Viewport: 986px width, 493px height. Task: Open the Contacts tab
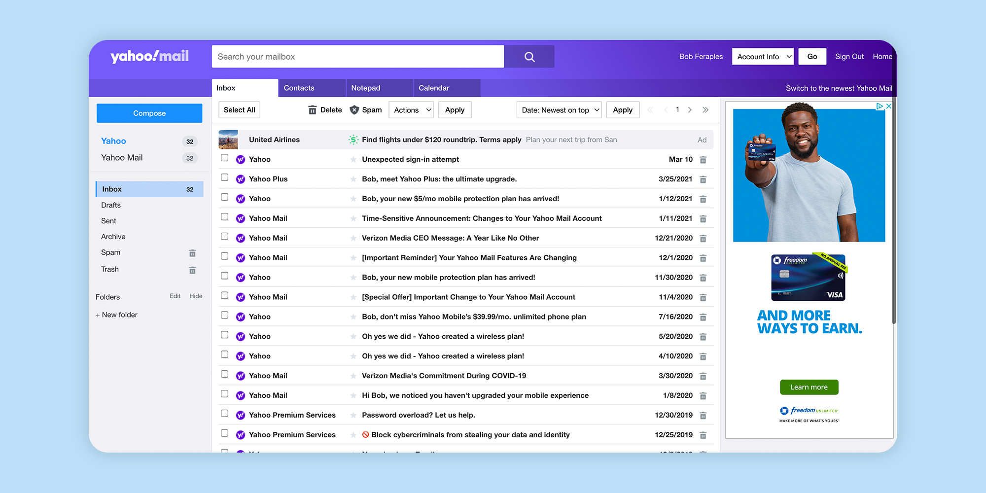312,88
